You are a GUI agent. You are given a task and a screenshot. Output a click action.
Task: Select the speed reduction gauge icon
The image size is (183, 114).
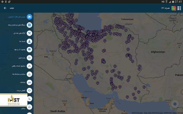[29, 90]
